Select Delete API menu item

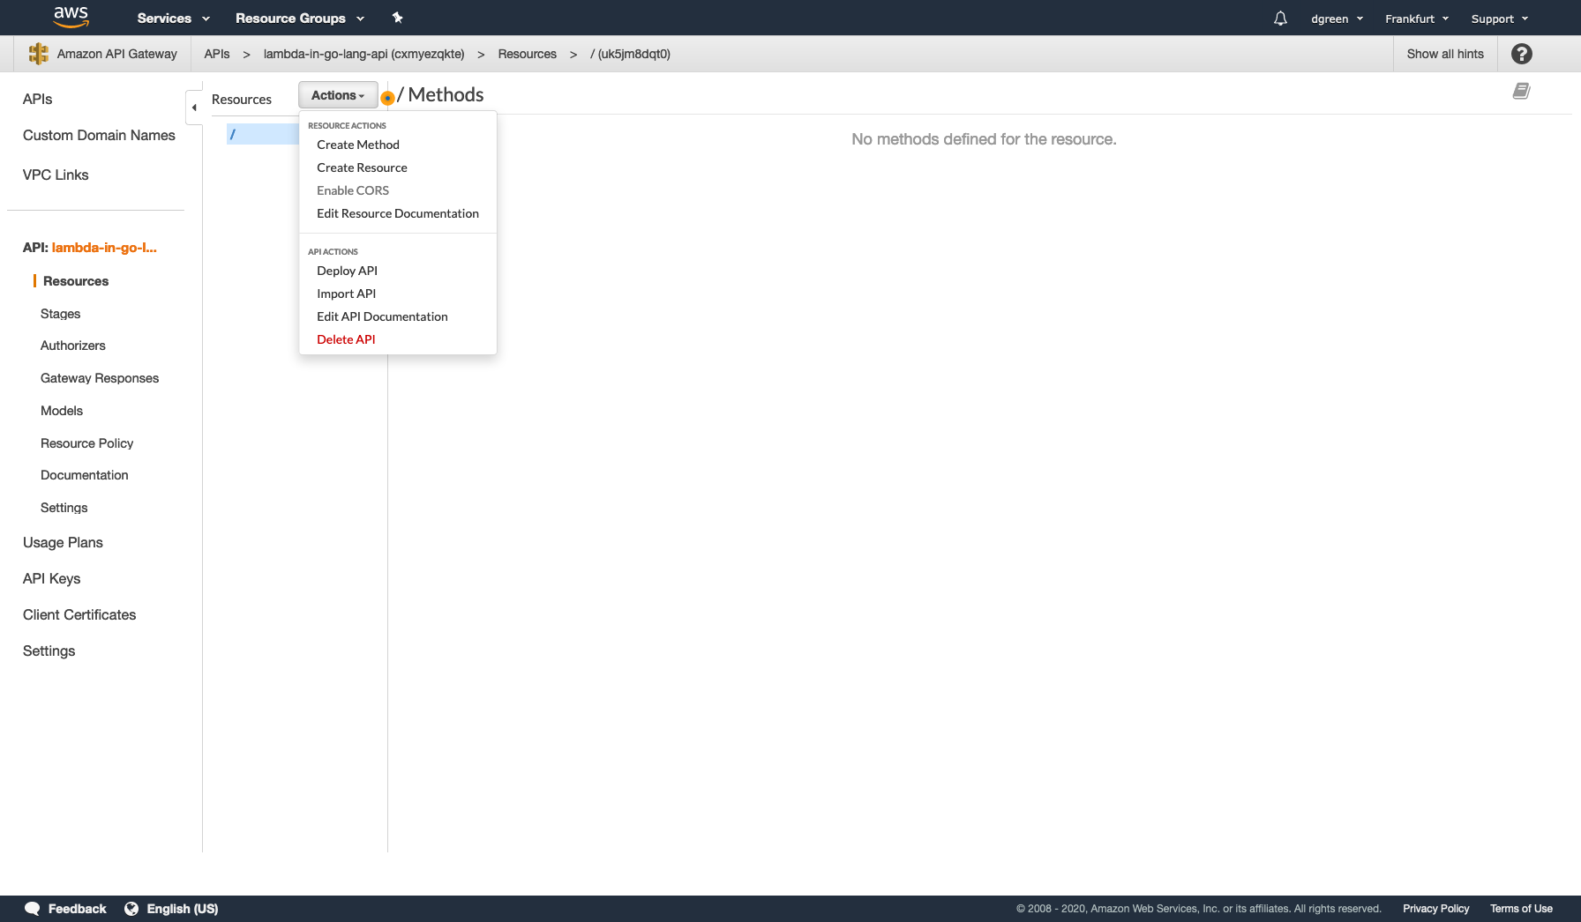pos(346,339)
